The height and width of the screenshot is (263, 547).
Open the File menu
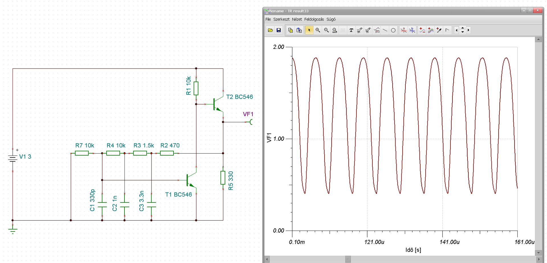[268, 19]
